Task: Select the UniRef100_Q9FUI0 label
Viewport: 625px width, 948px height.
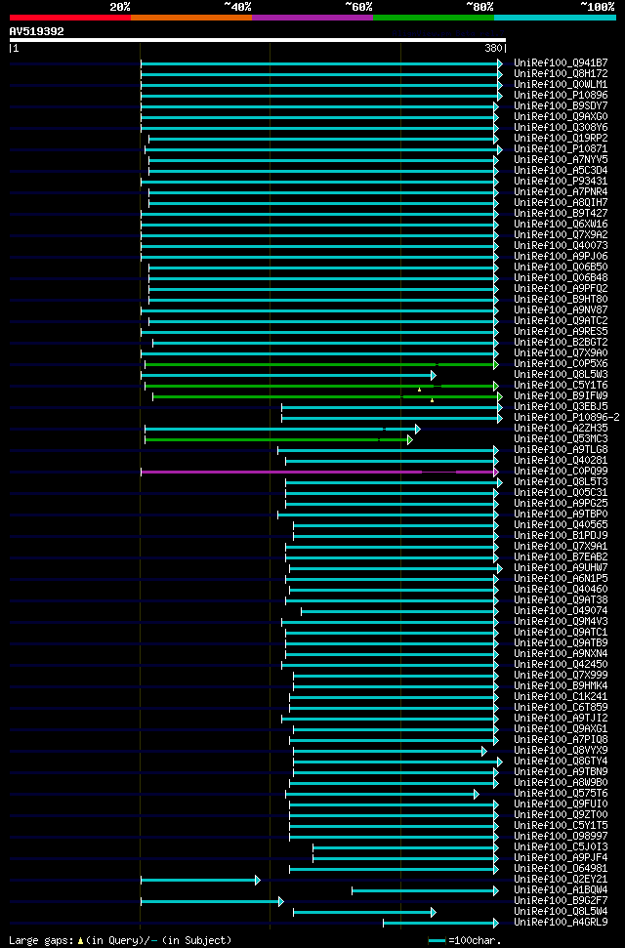Action: (561, 804)
